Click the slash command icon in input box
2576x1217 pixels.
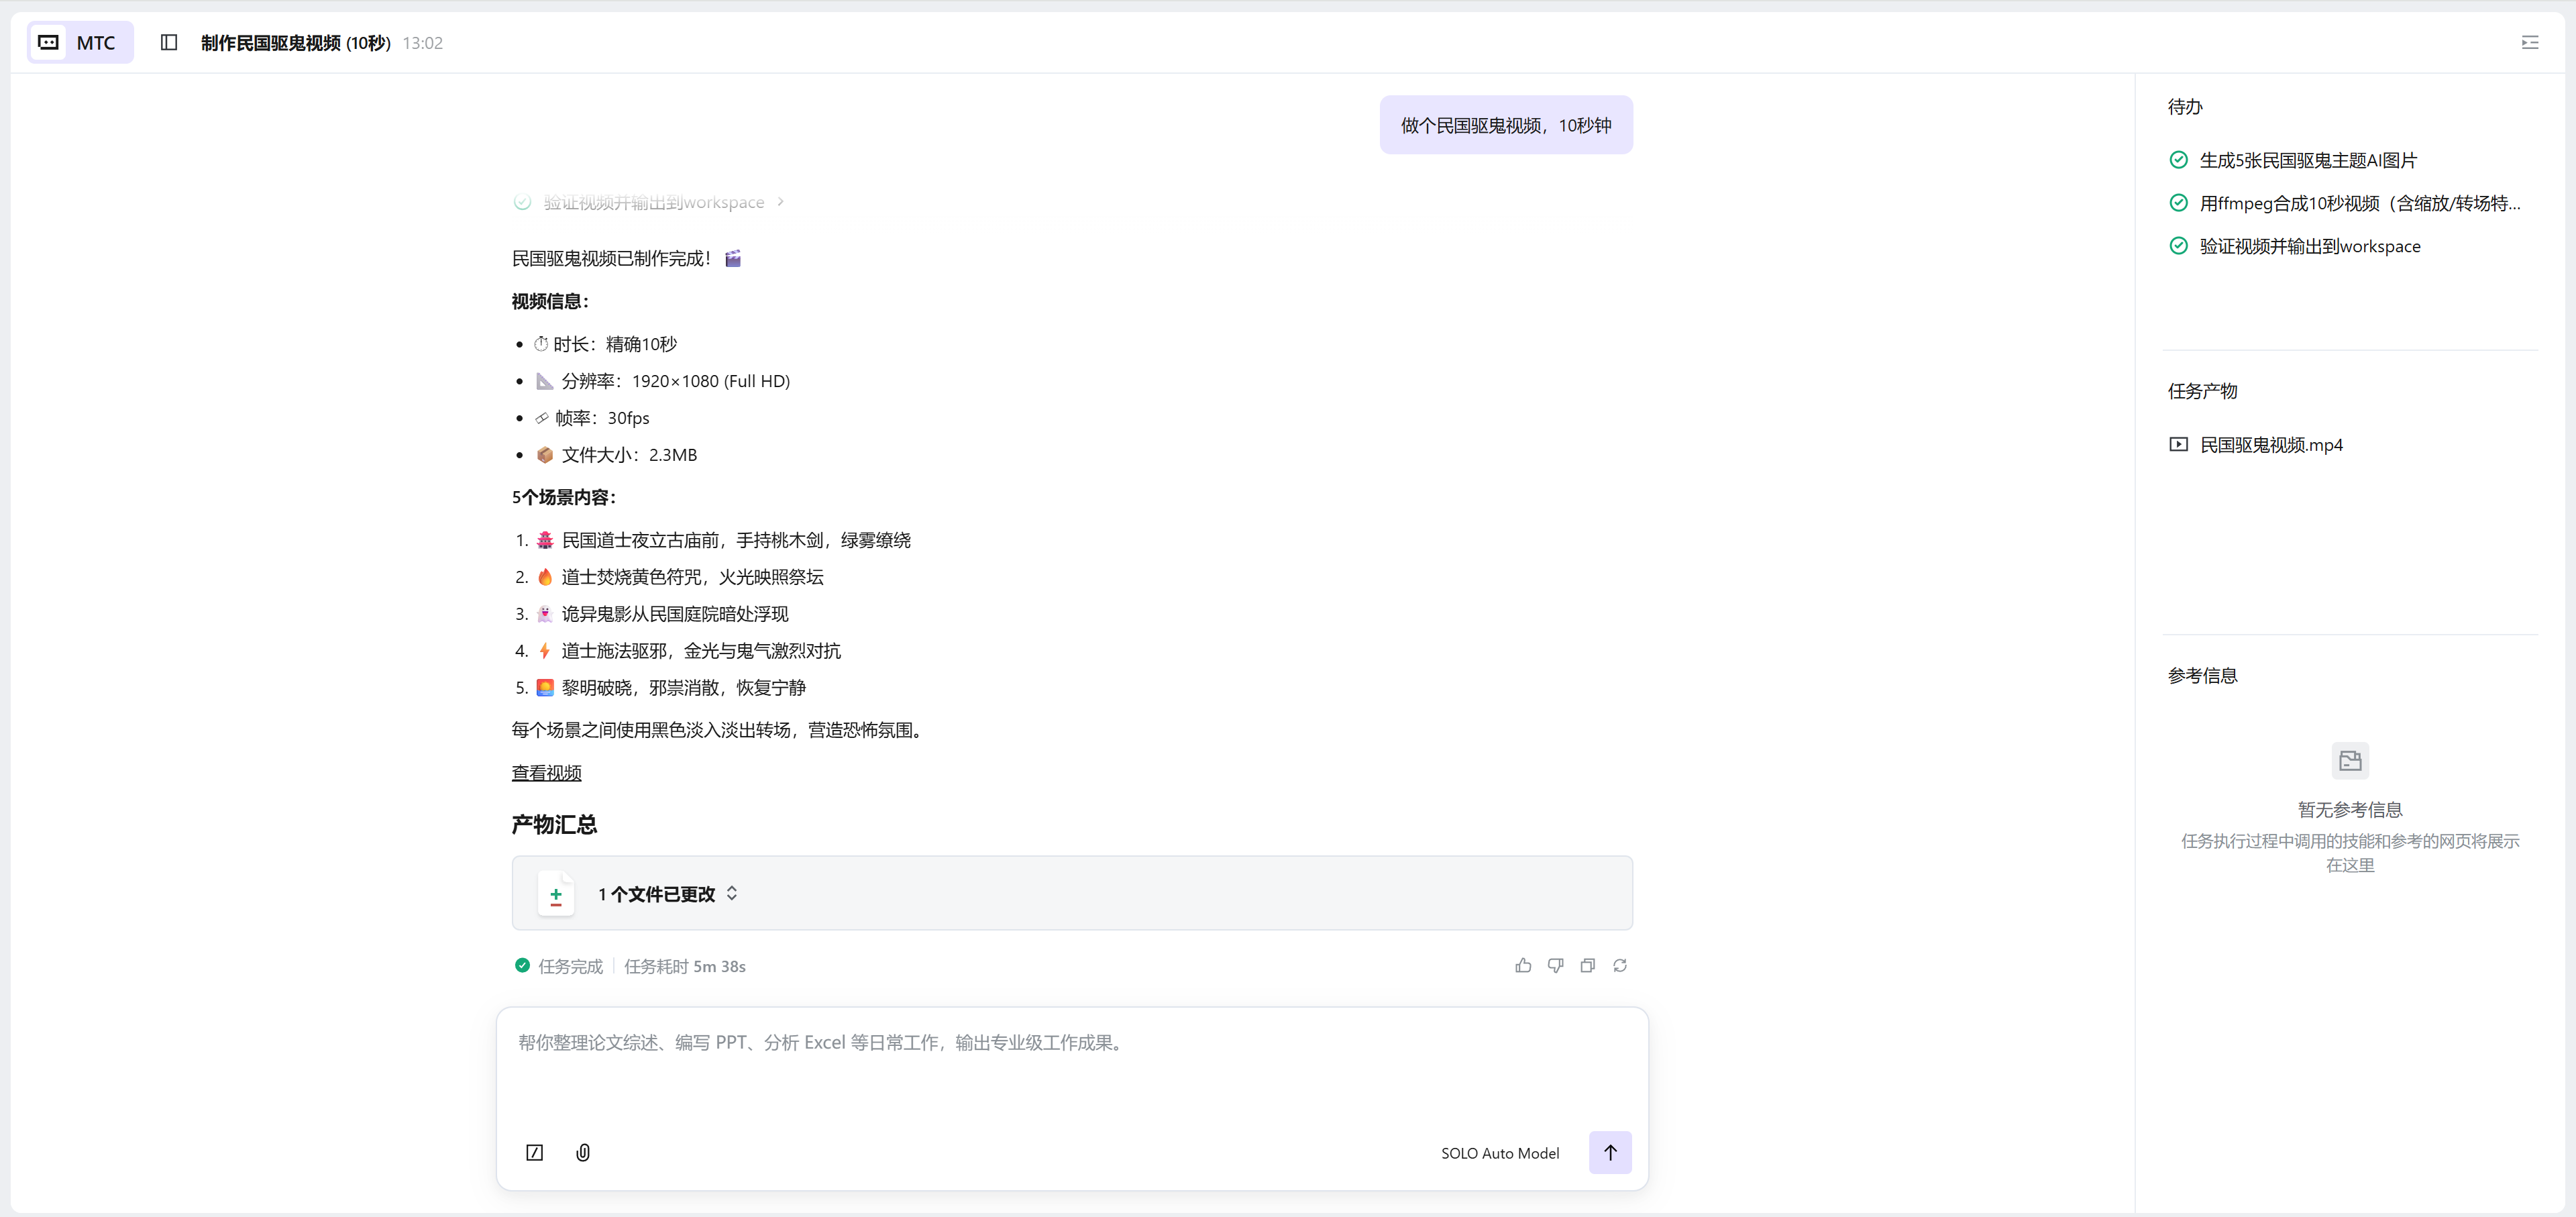coord(535,1152)
